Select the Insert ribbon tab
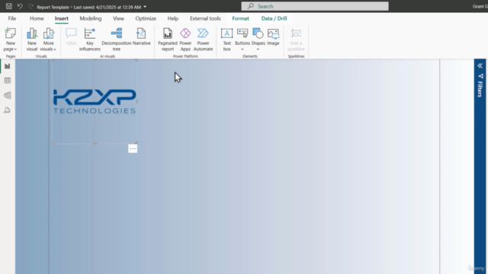 tap(62, 18)
